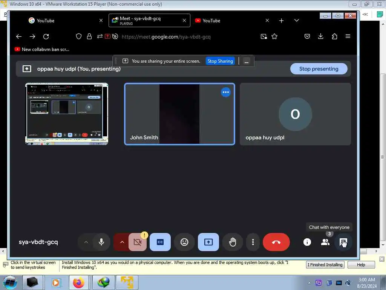Click the tracking protection shield icon
This screenshot has width=386, height=290.
tap(78, 37)
